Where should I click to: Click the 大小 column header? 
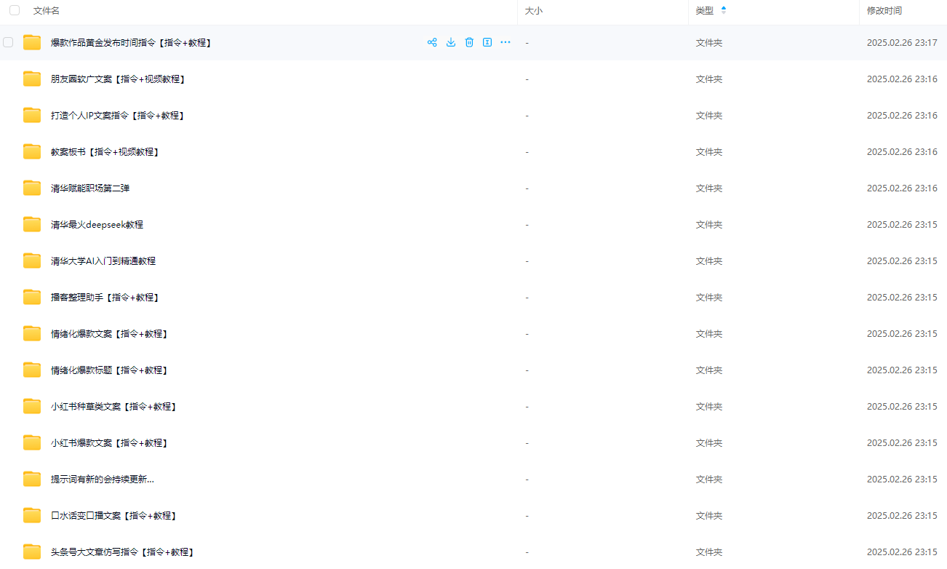(x=534, y=11)
